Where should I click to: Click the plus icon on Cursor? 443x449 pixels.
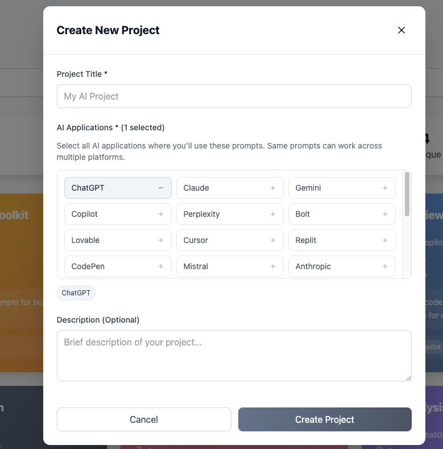point(273,240)
